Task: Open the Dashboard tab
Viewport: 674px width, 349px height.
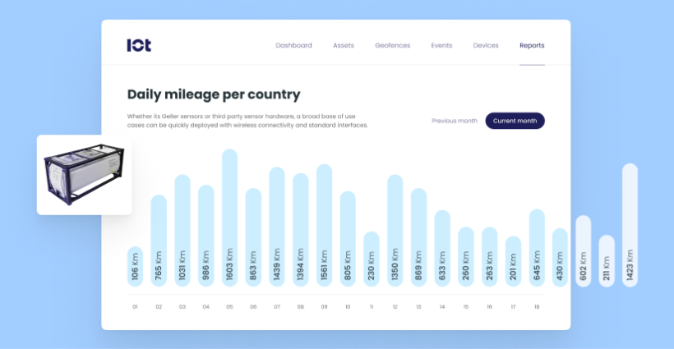Action: (293, 45)
